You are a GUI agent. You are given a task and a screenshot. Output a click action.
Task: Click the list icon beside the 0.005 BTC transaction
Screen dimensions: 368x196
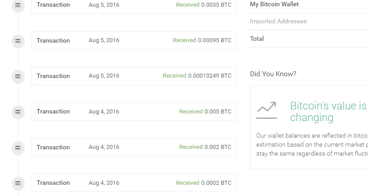click(x=18, y=112)
